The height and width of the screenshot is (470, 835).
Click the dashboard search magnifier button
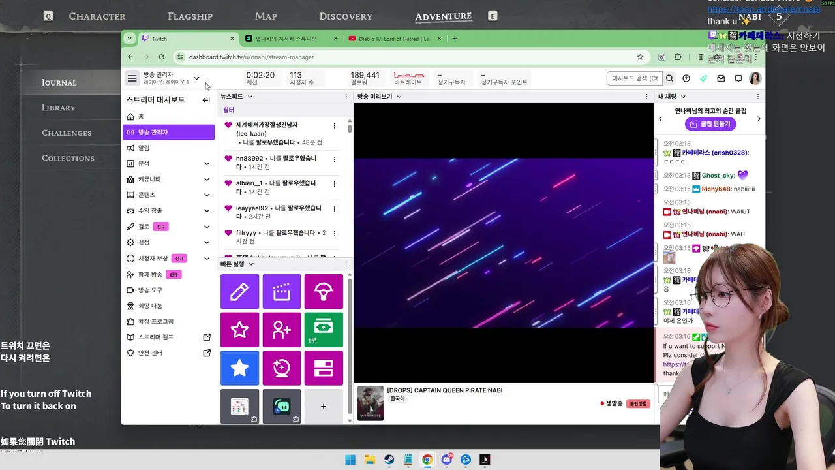[669, 78]
